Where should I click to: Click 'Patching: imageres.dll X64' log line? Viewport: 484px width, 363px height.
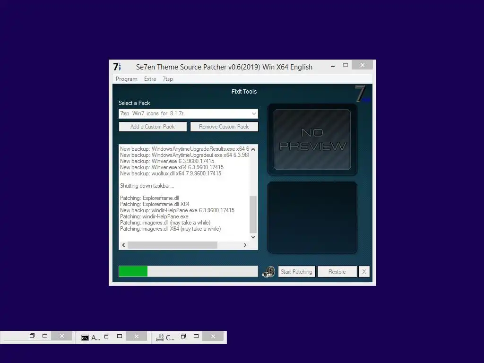(170, 229)
